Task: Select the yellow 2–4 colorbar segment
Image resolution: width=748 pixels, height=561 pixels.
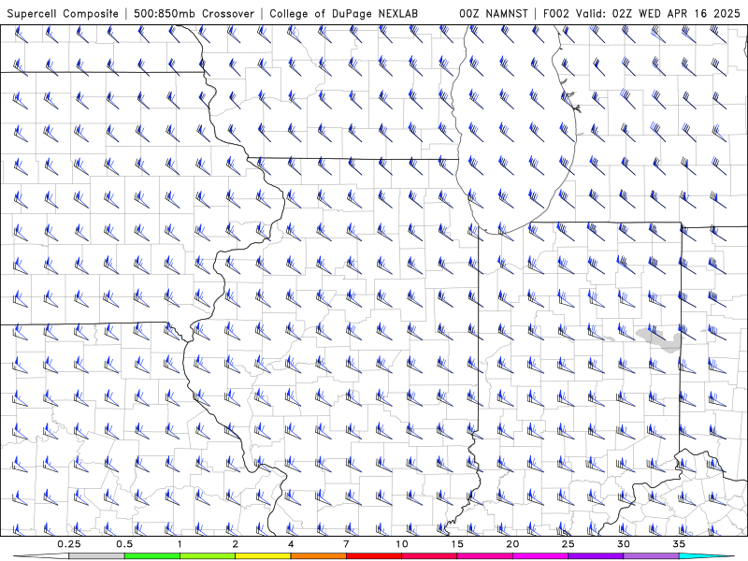Action: tap(263, 556)
